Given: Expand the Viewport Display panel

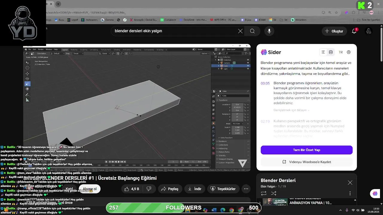Looking at the screenshot, I should coord(226,159).
